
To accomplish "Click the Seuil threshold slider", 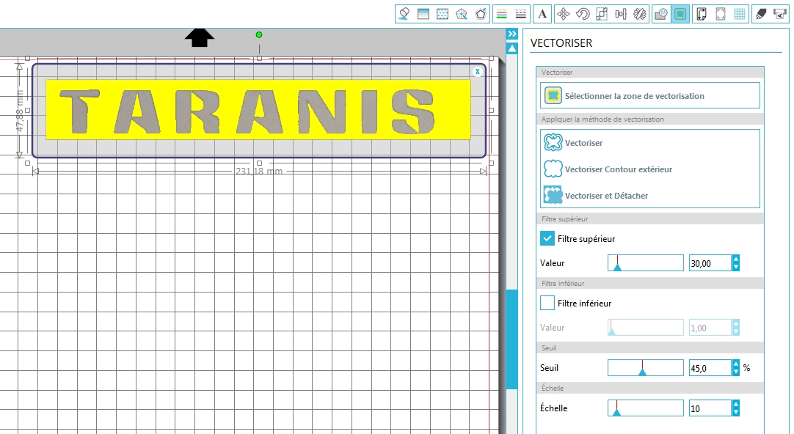I will (x=646, y=368).
